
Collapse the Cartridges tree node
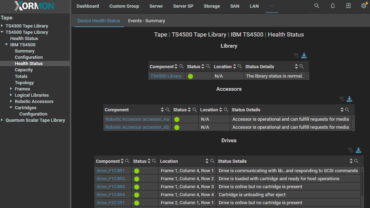[11, 107]
